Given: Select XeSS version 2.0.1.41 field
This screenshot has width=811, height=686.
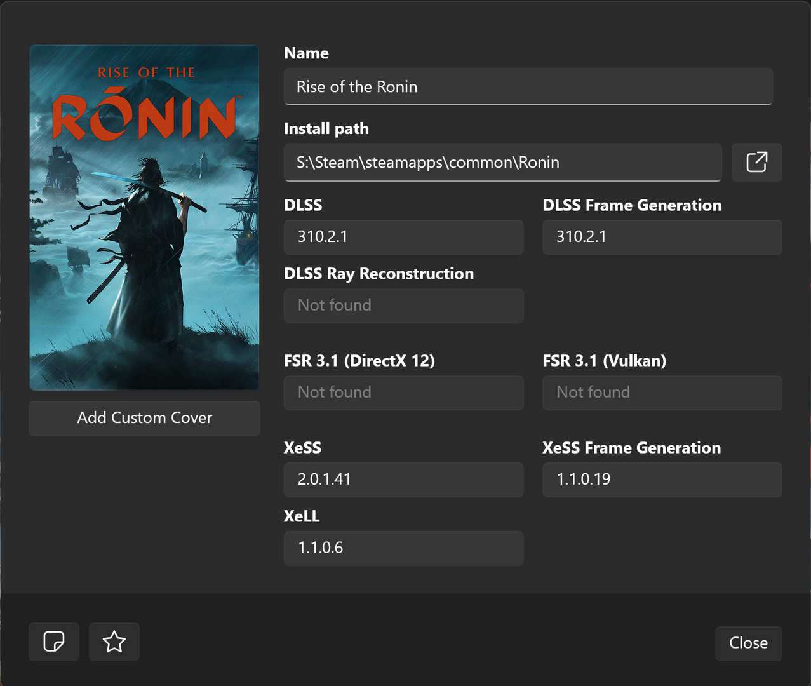Looking at the screenshot, I should pyautogui.click(x=403, y=480).
